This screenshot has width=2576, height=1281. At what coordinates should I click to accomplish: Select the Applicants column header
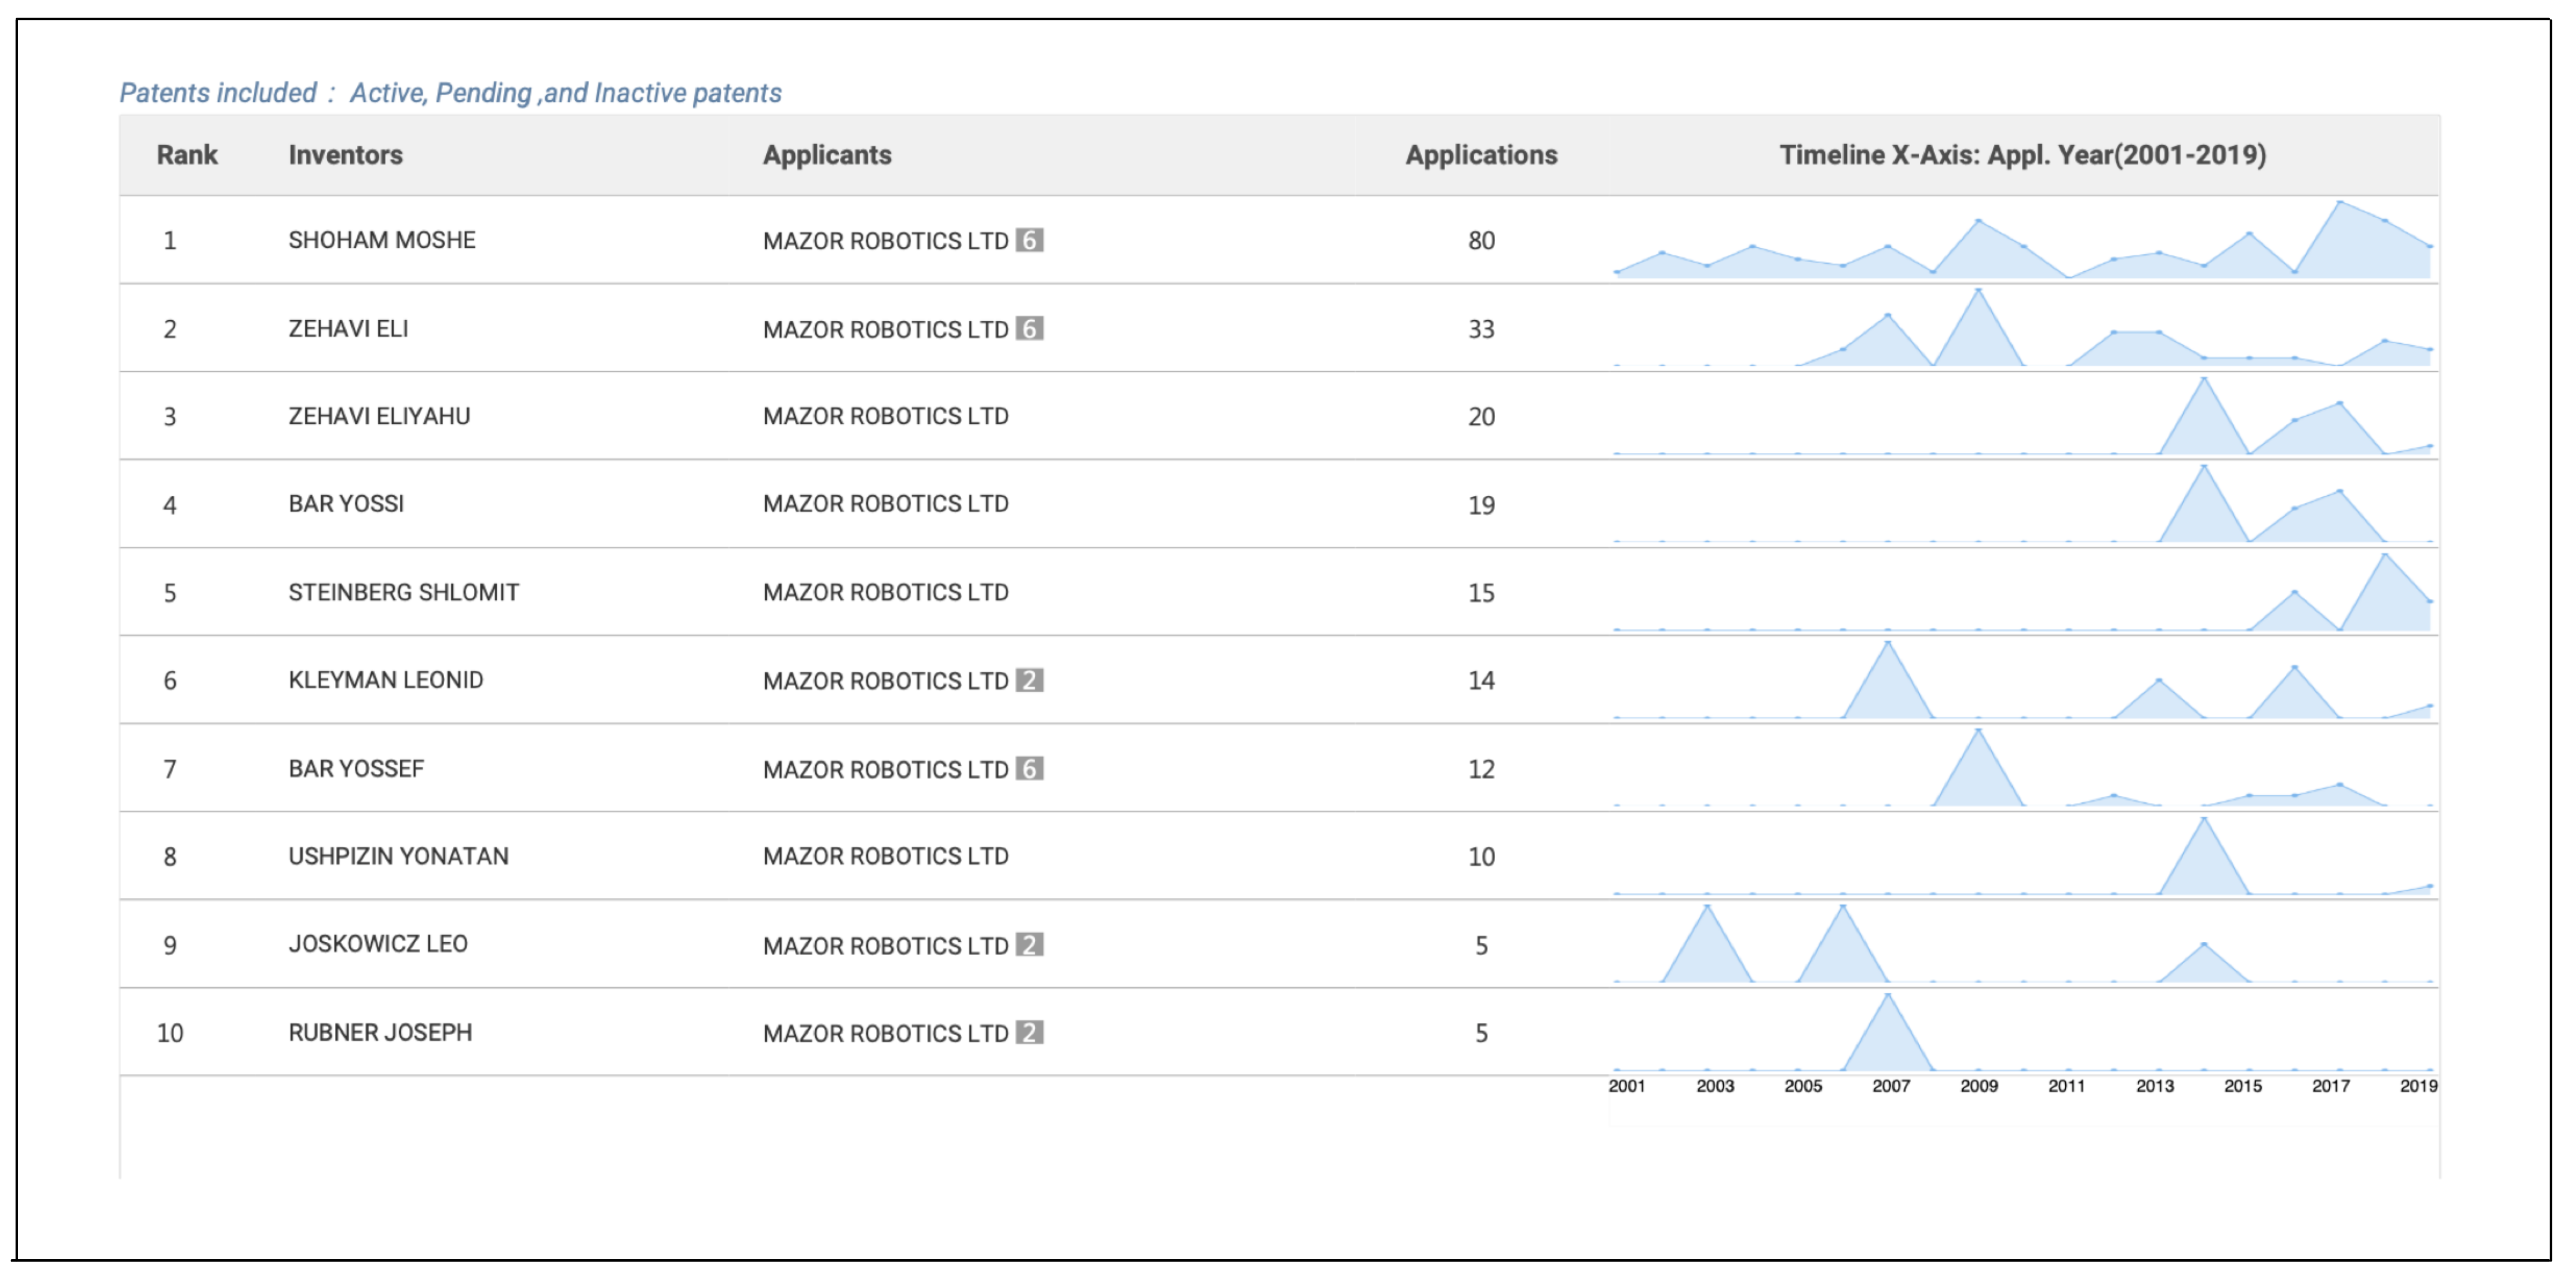[827, 155]
